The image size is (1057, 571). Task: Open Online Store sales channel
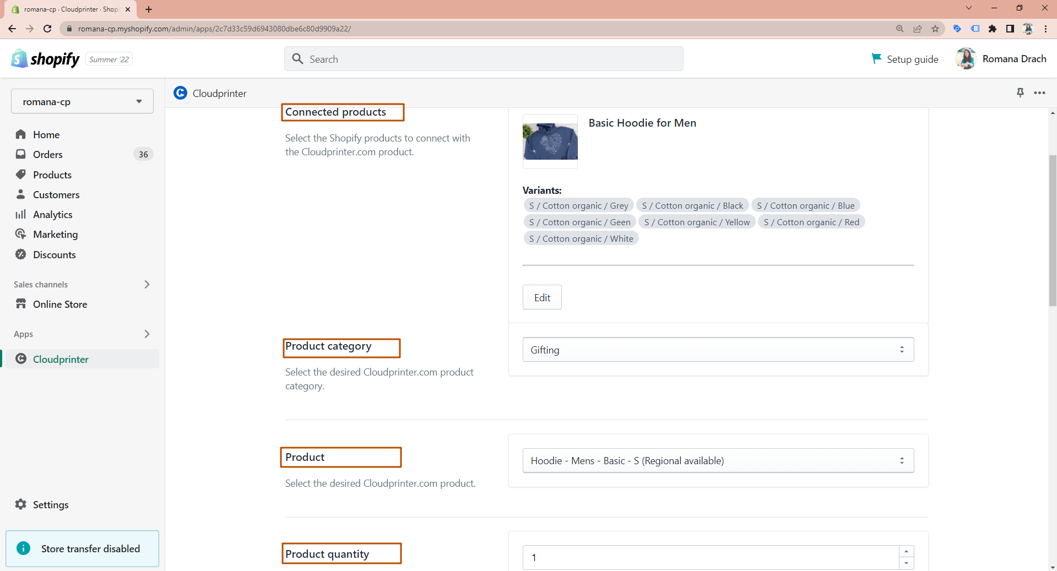[x=60, y=304]
